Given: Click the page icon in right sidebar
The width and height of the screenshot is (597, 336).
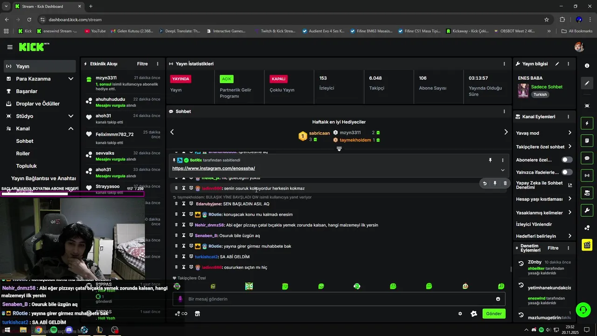Looking at the screenshot, I should coord(587,141).
